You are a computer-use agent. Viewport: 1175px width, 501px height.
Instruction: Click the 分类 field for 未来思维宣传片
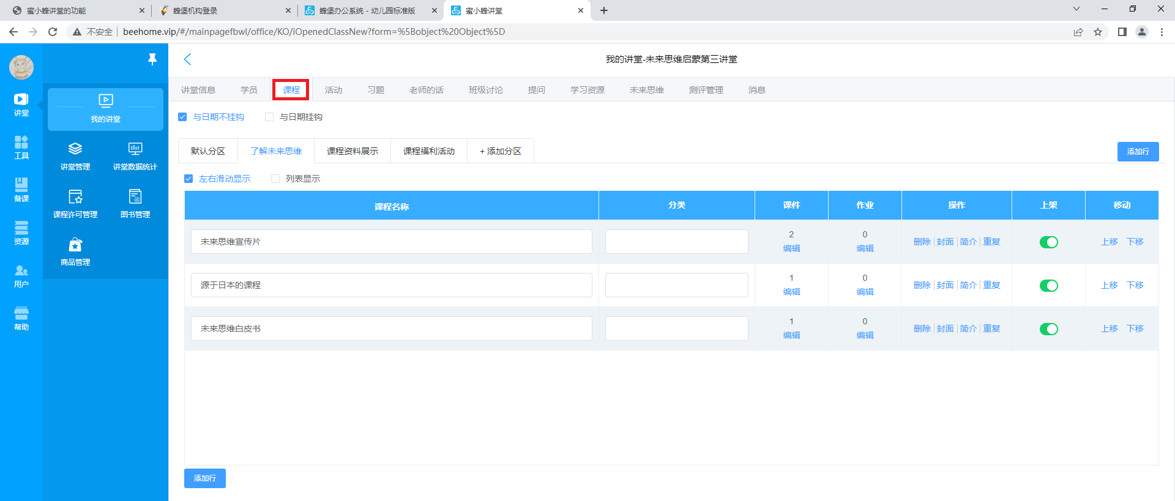[x=676, y=242]
